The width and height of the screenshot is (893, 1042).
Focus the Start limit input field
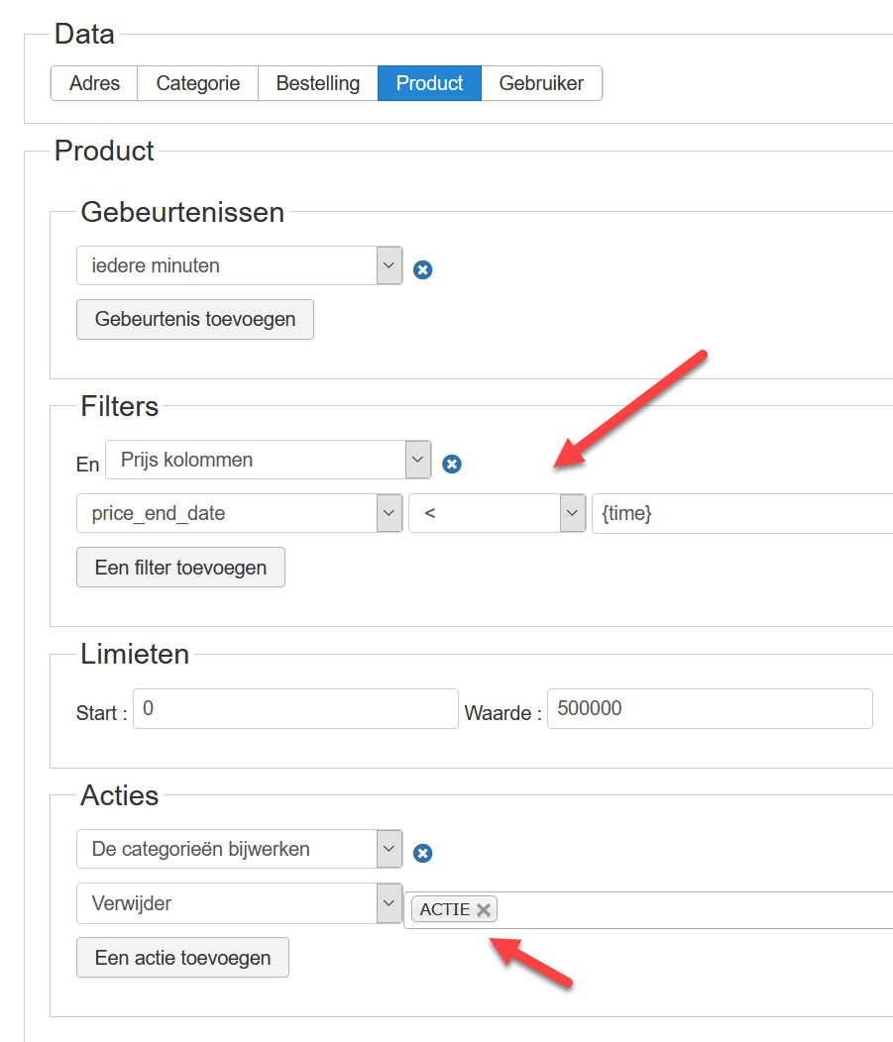point(296,708)
